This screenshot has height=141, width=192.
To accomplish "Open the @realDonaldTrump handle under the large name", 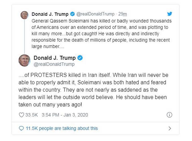I will [x=54, y=64].
